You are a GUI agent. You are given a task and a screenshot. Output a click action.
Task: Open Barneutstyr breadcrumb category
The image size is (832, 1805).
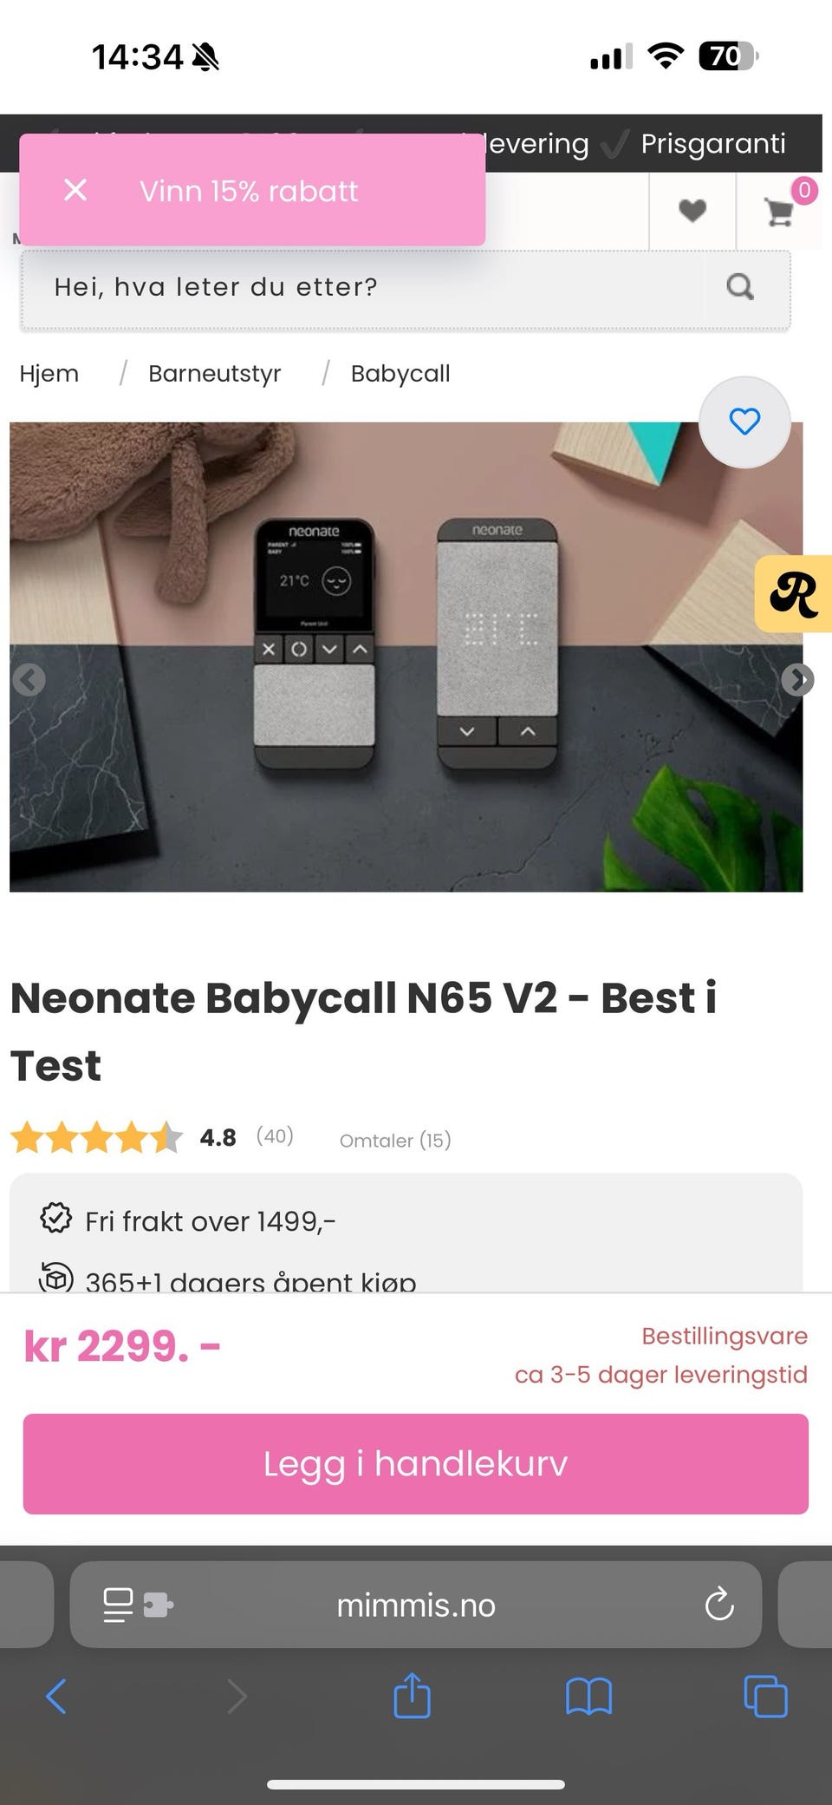point(215,374)
